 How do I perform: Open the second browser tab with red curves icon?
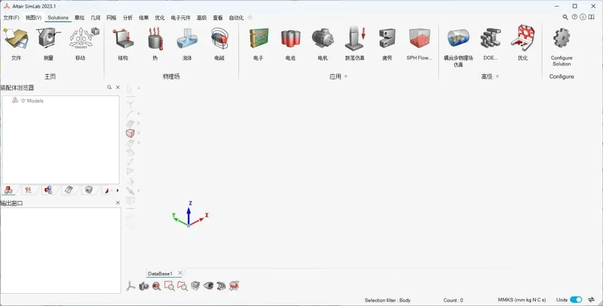pos(28,190)
